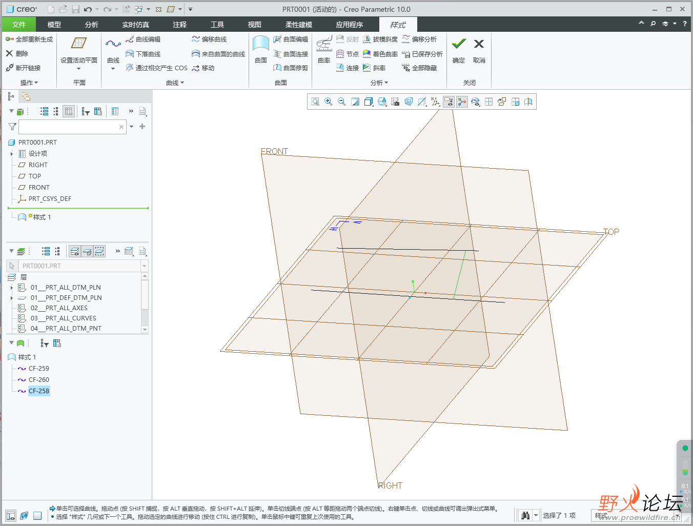
Task: Open PRT0001.PRT layer model dropdown
Action: [144, 266]
